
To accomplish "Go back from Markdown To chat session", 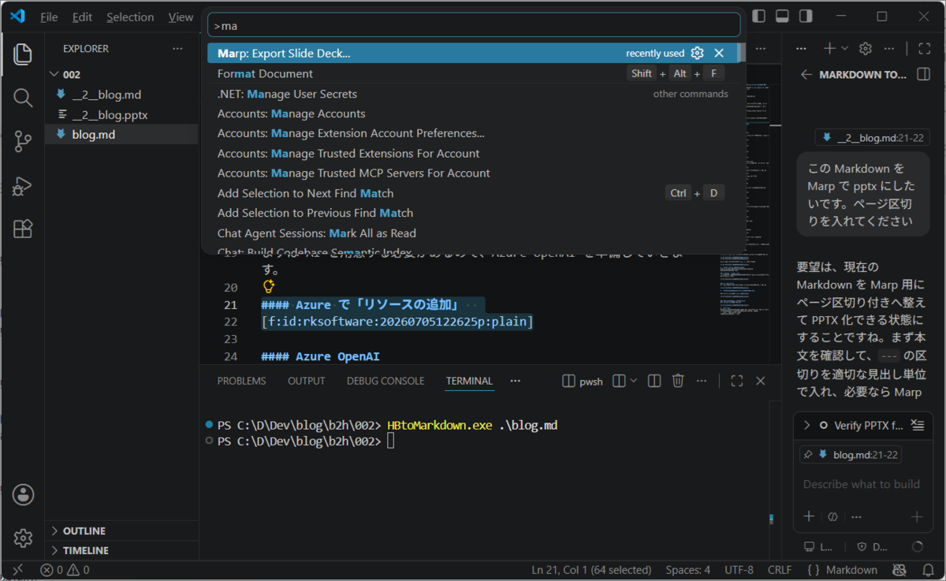I will [806, 74].
